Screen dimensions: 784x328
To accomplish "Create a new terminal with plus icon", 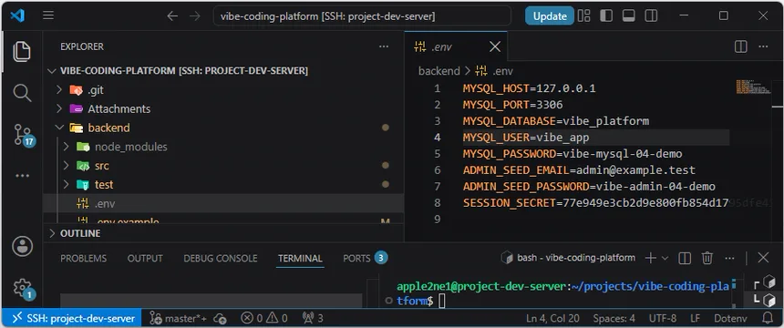I will pos(651,258).
